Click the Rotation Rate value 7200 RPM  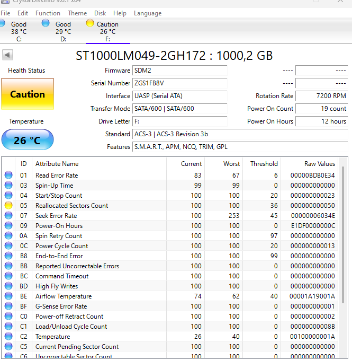322,96
